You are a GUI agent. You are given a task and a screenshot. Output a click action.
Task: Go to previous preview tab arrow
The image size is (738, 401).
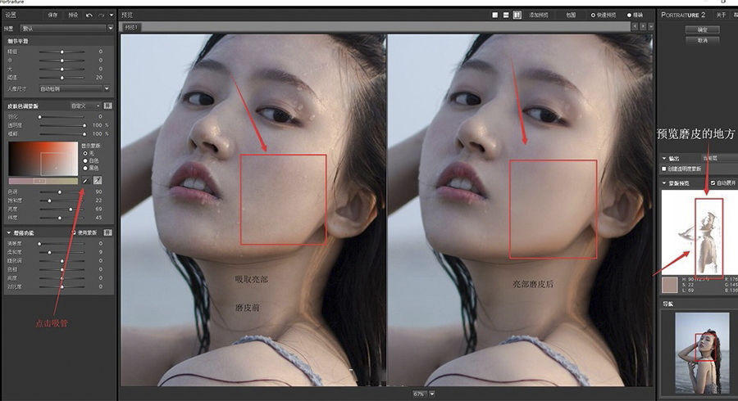click(635, 27)
